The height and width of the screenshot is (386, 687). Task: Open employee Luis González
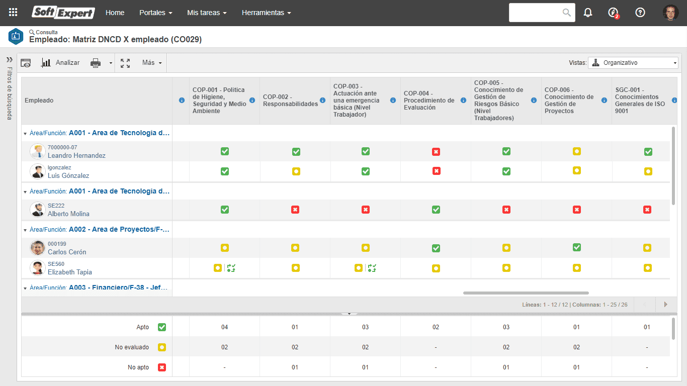pos(68,175)
